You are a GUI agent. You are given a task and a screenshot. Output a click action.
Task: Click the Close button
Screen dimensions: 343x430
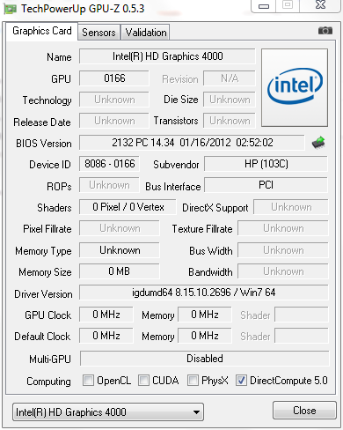(304, 411)
